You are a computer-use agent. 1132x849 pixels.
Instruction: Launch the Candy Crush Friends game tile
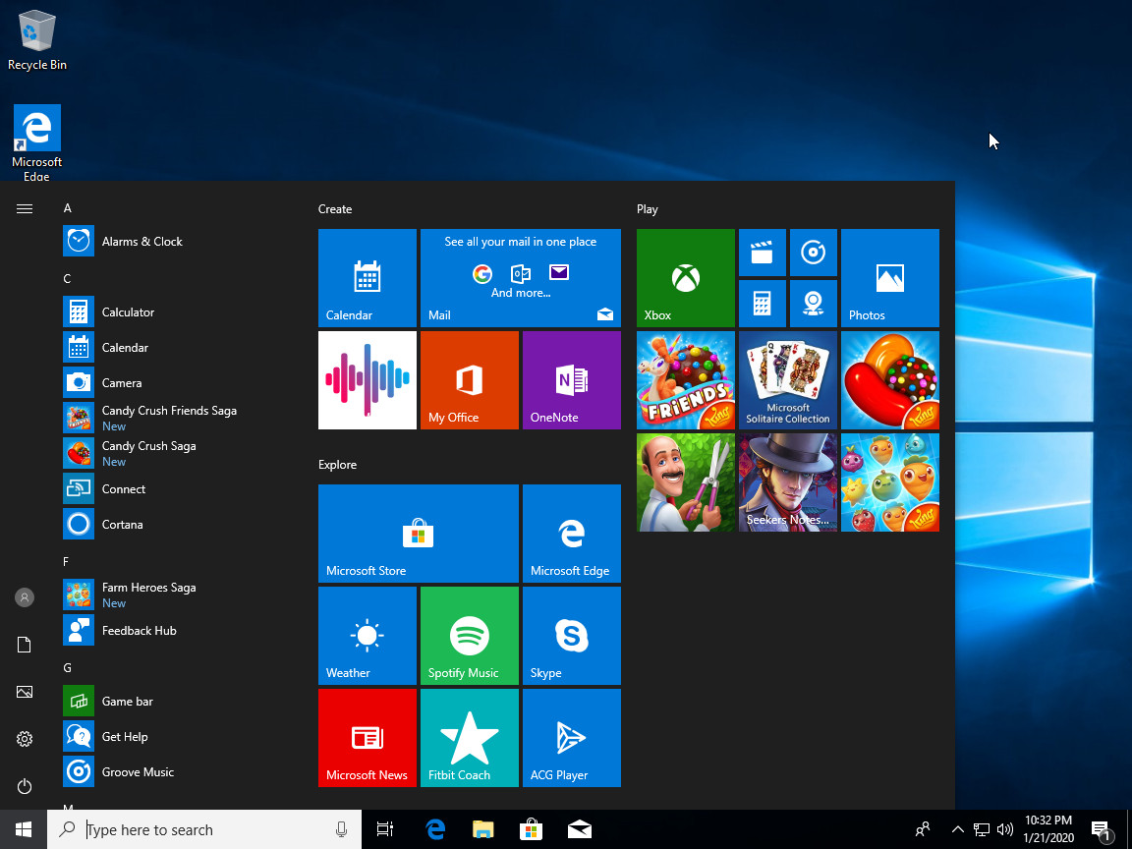[686, 380]
